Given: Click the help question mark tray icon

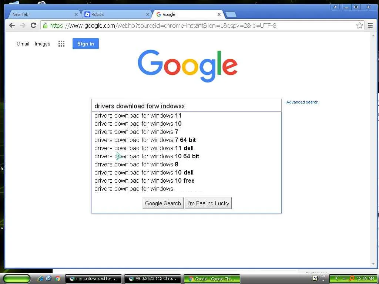Looking at the screenshot, I should [315, 279].
